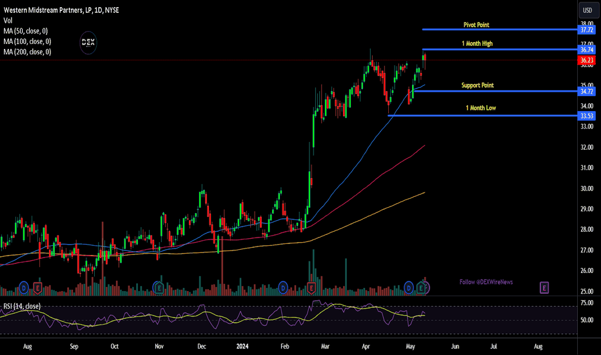Open the earnings marker at November
The width and height of the screenshot is (601, 355).
(159, 287)
